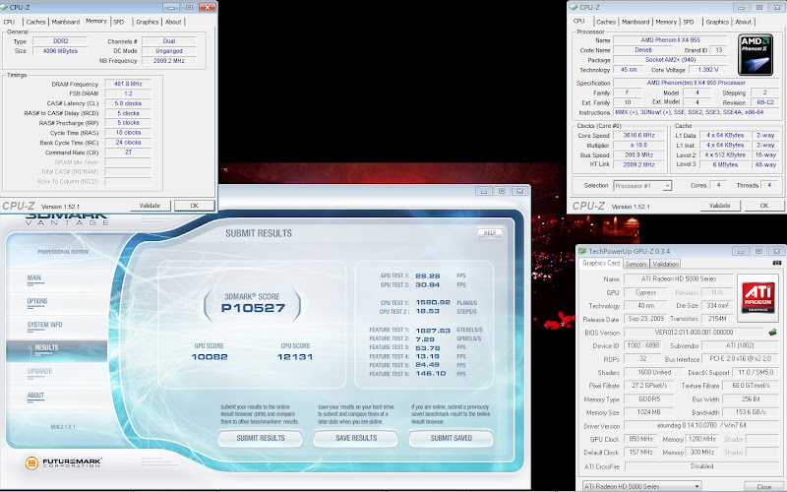Click the Memory Type value DDR2 in CPU-Z
This screenshot has width=787, height=492.
click(60, 41)
